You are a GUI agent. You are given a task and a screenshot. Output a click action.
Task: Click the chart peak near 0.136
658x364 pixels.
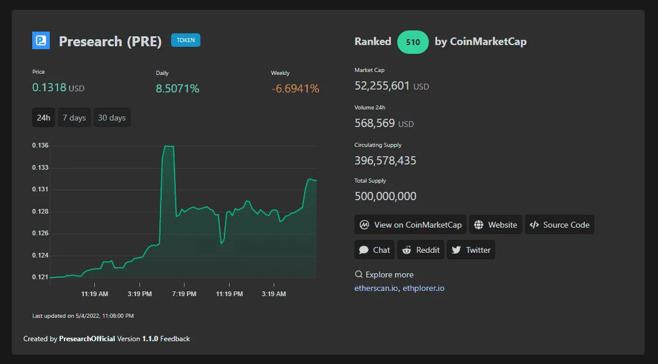(x=168, y=146)
